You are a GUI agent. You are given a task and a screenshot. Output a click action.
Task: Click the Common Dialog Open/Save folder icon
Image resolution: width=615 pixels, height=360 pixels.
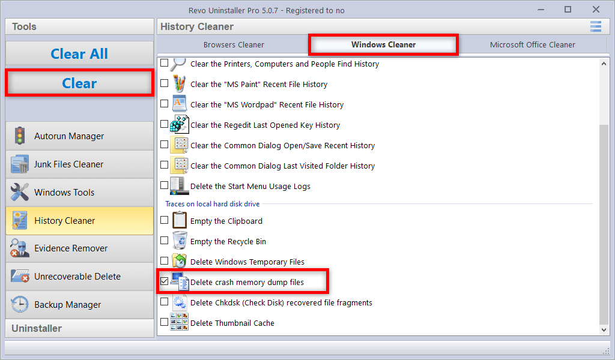(179, 145)
